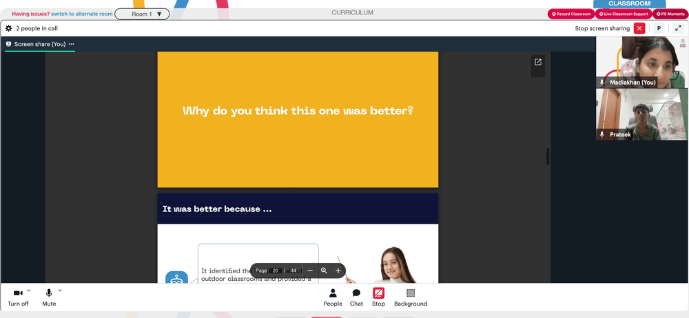The height and width of the screenshot is (318, 689).
Task: Open the CURRICULUM tab
Action: click(352, 13)
